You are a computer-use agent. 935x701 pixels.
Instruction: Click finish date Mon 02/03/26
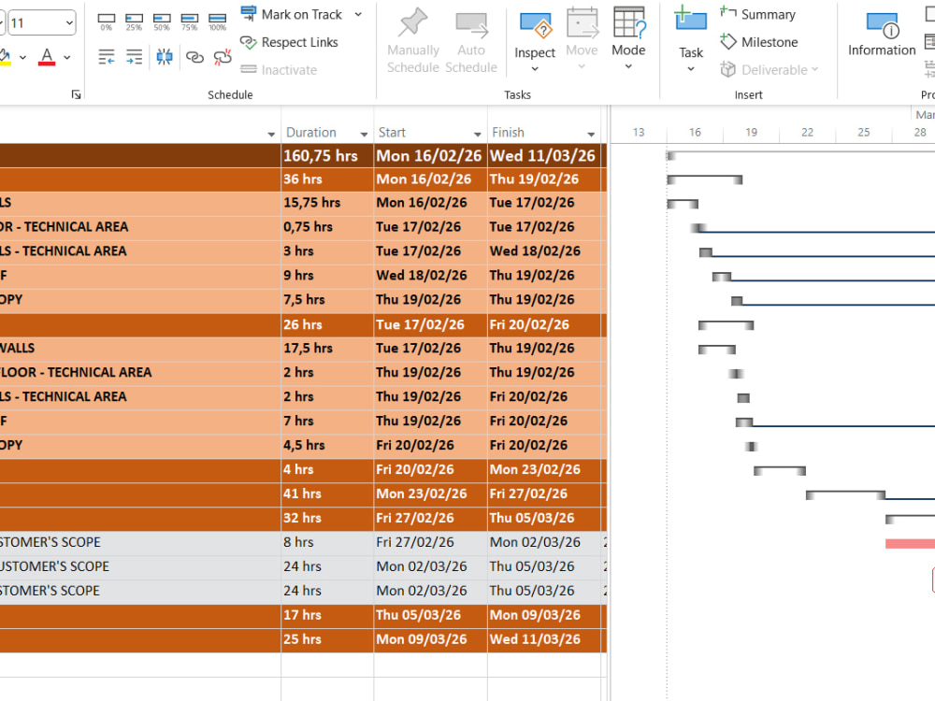tap(544, 542)
